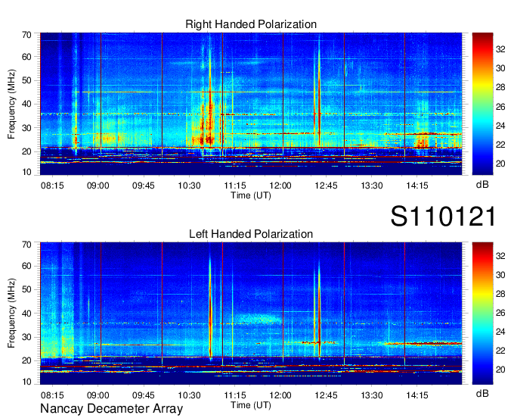Click 'Time (UT)' label under Left Handed plot
This screenshot has width=514, height=418.
251,405
